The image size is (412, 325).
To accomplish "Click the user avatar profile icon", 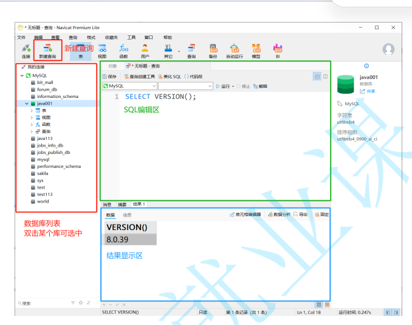I will click(388, 49).
